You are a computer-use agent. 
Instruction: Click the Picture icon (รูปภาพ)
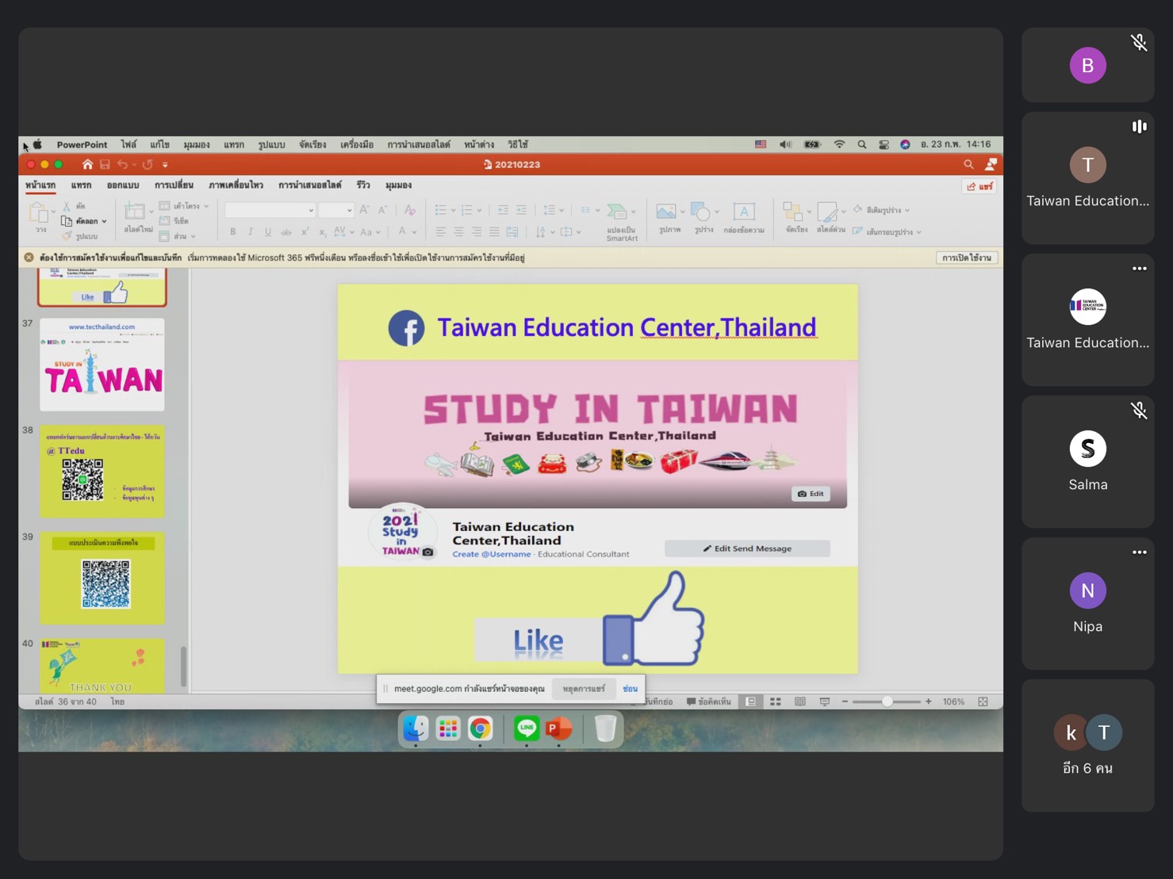666,212
